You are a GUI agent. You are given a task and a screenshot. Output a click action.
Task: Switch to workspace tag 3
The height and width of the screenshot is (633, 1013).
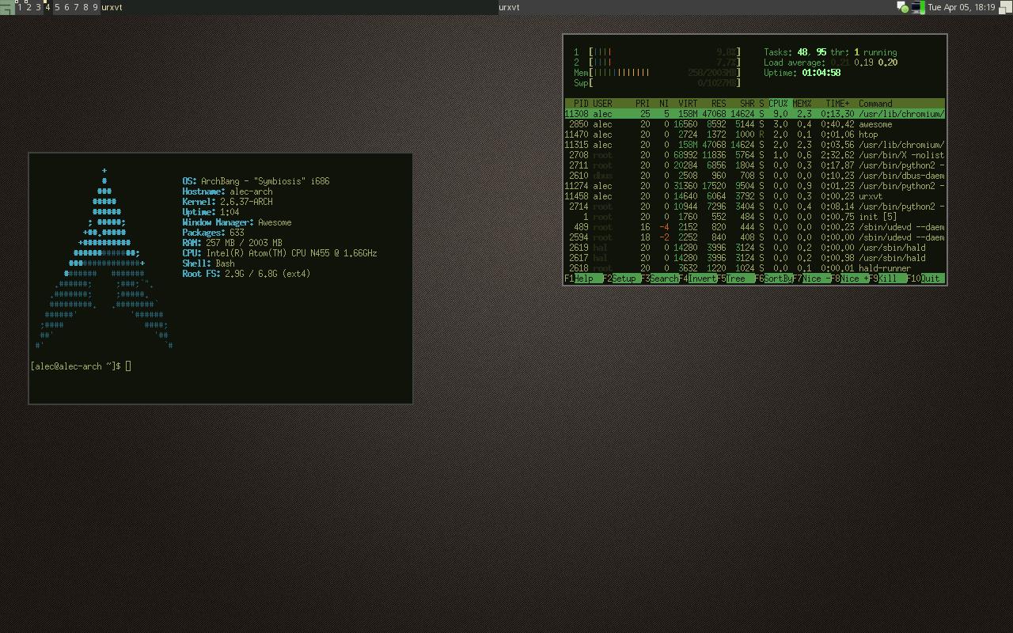point(38,7)
